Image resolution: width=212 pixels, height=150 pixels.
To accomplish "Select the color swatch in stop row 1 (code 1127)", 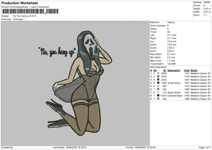I will (158, 73).
